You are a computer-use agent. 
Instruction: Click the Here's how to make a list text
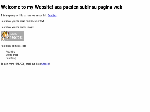pyautogui.click(x=13, y=46)
